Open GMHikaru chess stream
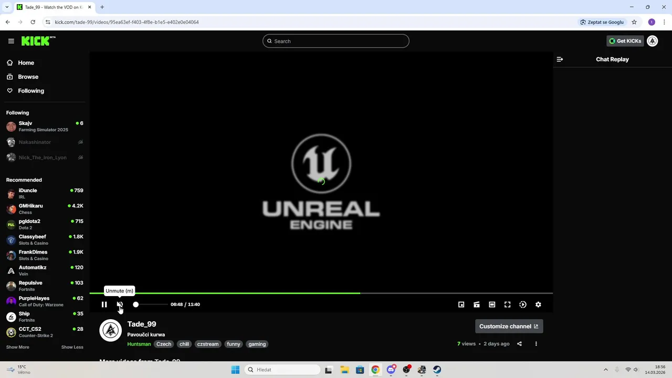The width and height of the screenshot is (672, 378). pyautogui.click(x=45, y=209)
